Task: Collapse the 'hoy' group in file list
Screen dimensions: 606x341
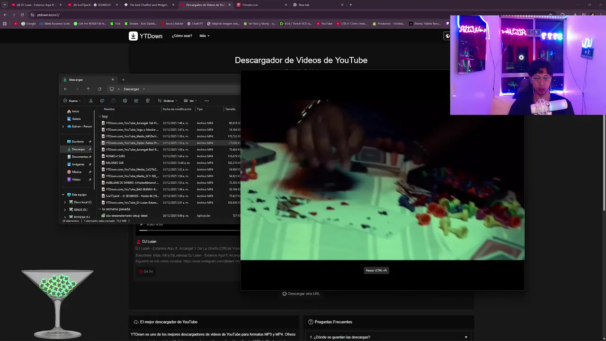Action: point(100,117)
